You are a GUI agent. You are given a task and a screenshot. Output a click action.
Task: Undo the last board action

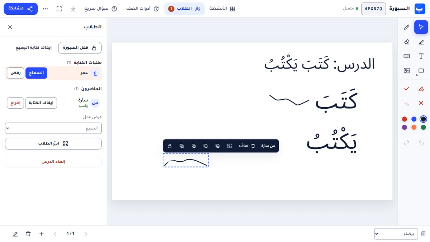click(421, 143)
